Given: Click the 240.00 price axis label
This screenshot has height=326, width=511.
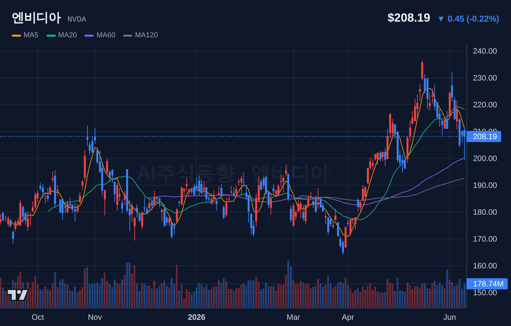Looking at the screenshot, I should tap(485, 51).
